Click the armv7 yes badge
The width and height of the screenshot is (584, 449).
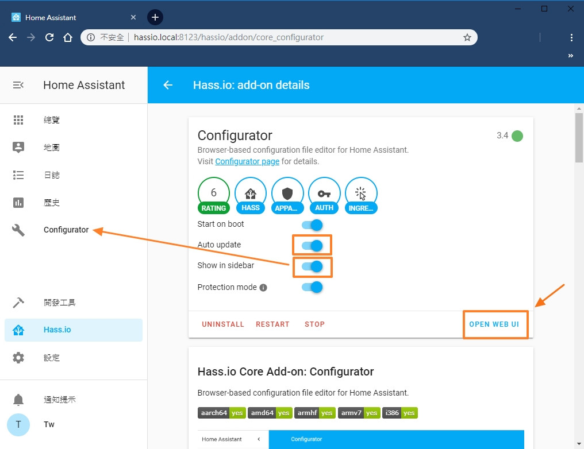pyautogui.click(x=359, y=413)
